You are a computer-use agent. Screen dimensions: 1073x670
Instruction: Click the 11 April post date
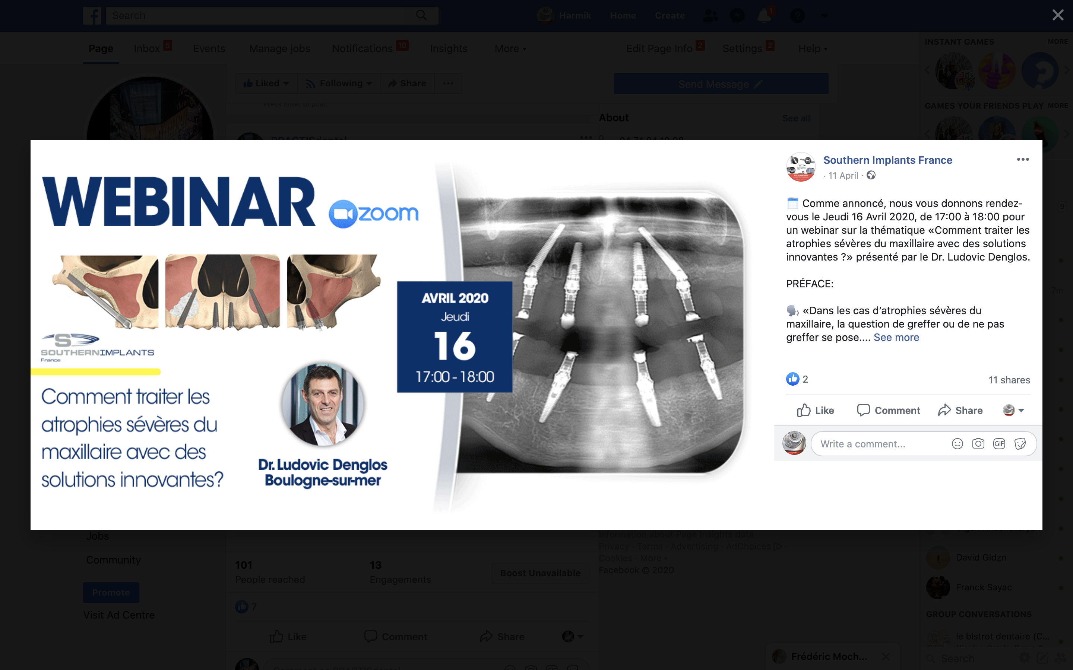(x=843, y=175)
